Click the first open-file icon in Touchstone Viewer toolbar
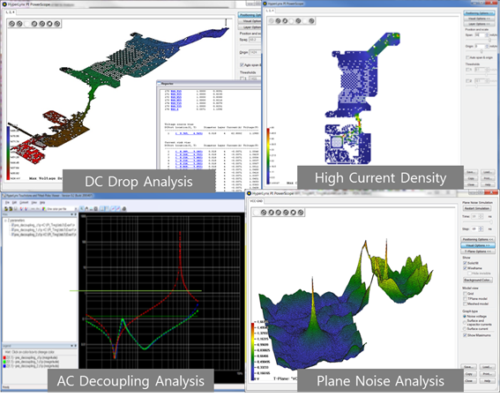This screenshot has width=500, height=397. [6, 209]
